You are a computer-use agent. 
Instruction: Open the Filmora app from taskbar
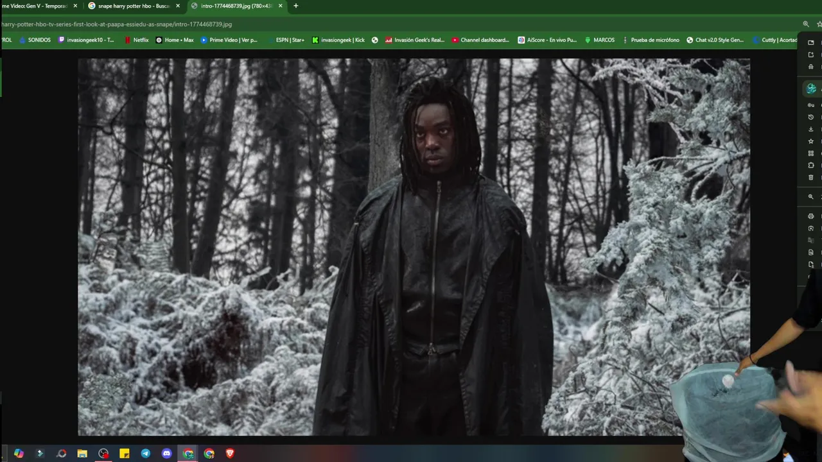40,454
